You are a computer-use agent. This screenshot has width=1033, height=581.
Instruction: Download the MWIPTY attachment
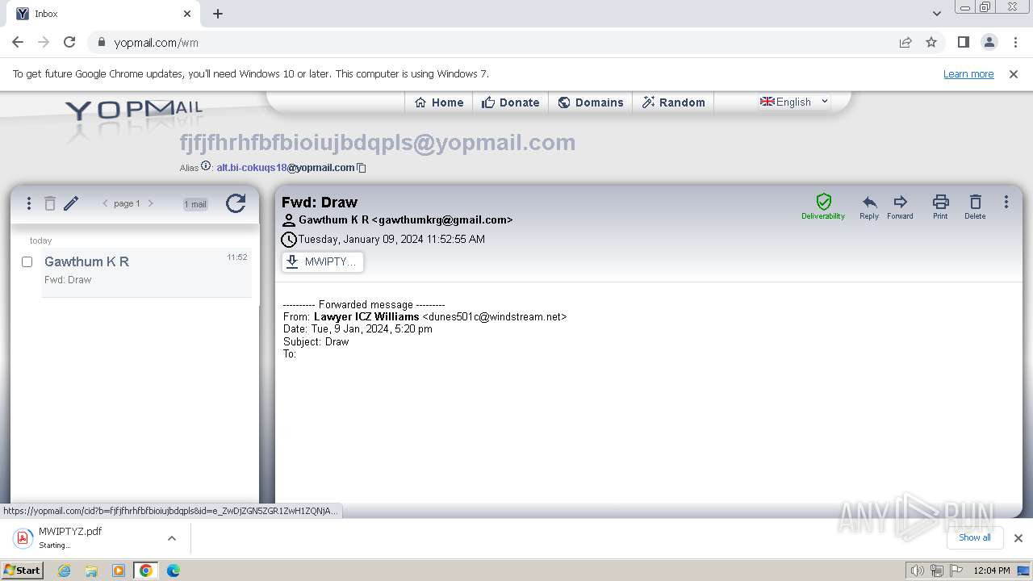click(322, 261)
